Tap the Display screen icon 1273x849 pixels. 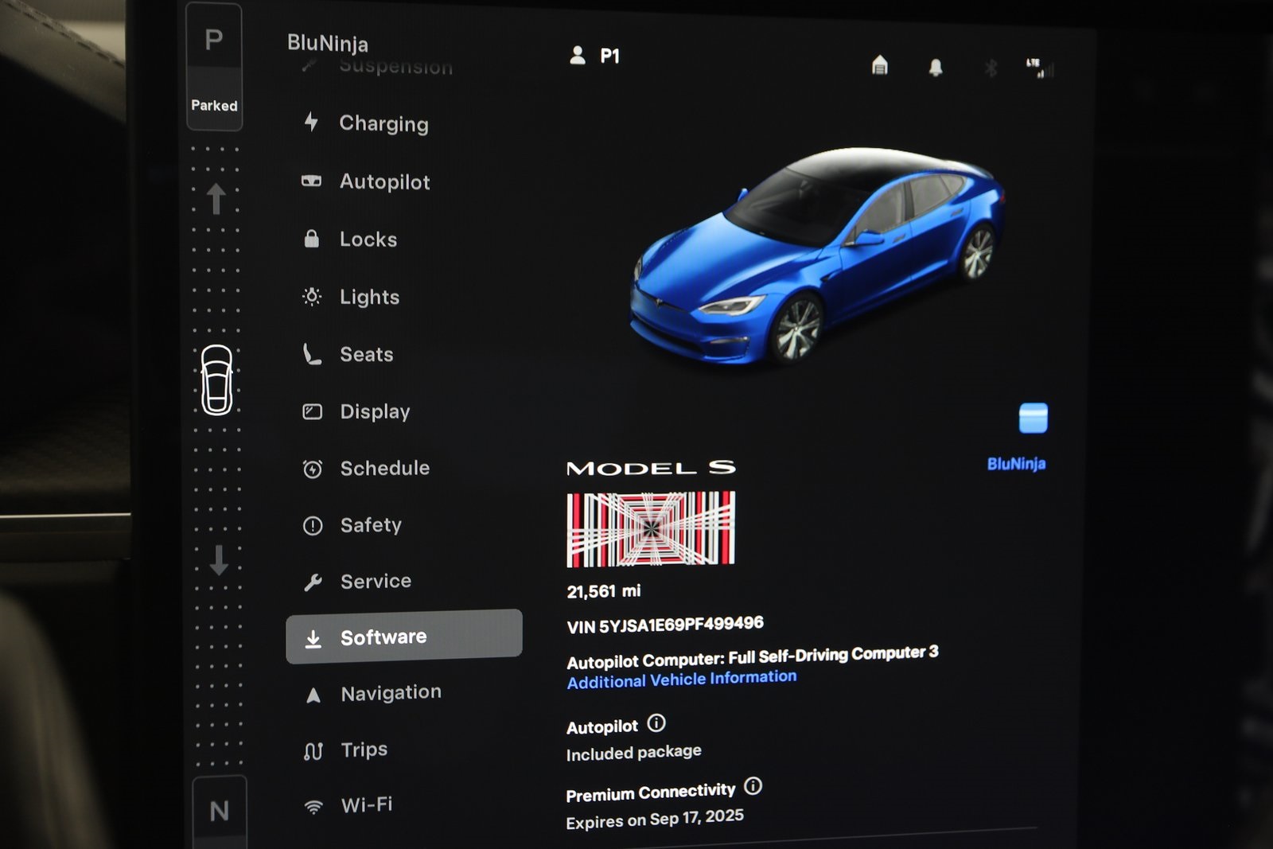tap(312, 411)
